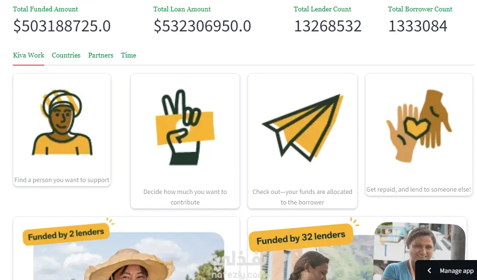Click the Get repaid, and lend caption

tap(418, 190)
